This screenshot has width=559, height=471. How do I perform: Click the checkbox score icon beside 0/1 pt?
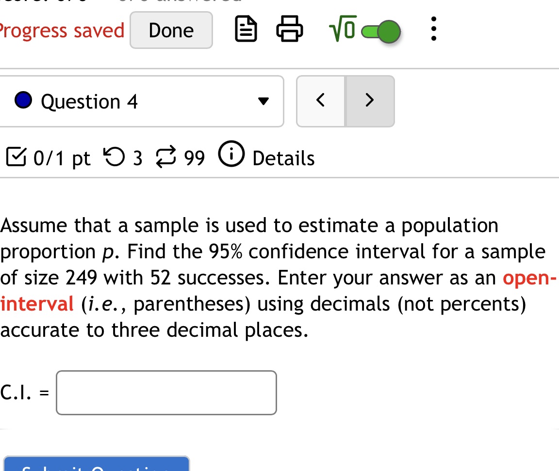[15, 157]
